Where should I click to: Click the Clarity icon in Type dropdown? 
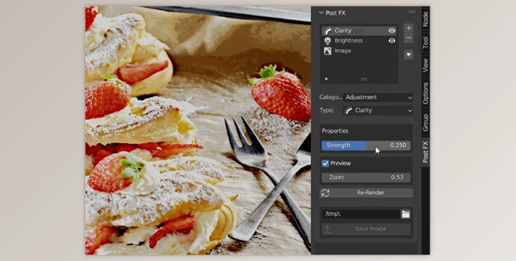point(348,111)
